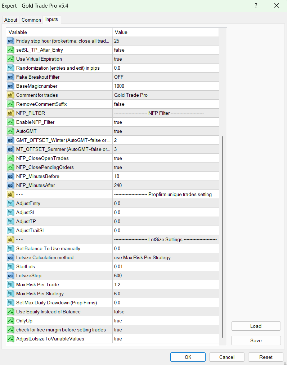Toggle the AutoGMT true value
Viewport: 287px width, 365px height.
[165, 131]
